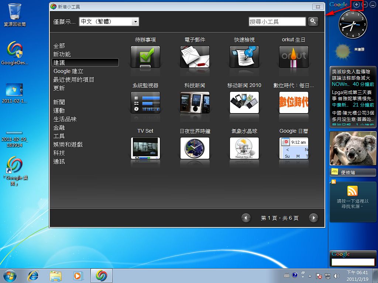Select the 全部 category
This screenshot has height=283, width=378.
[59, 46]
